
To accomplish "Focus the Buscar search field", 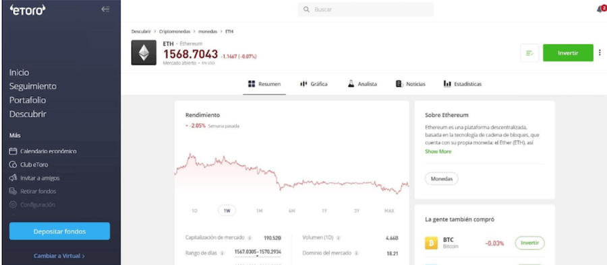I will pyautogui.click(x=366, y=9).
